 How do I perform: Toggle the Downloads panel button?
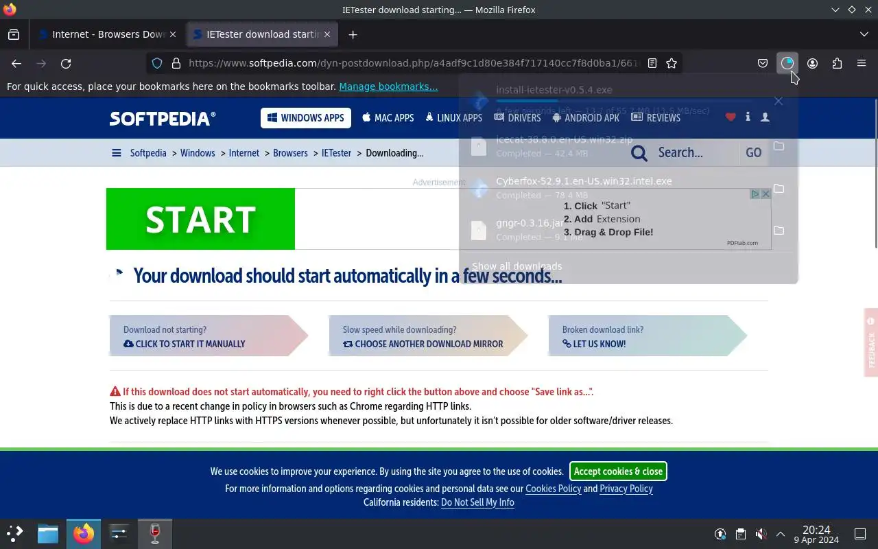(787, 63)
